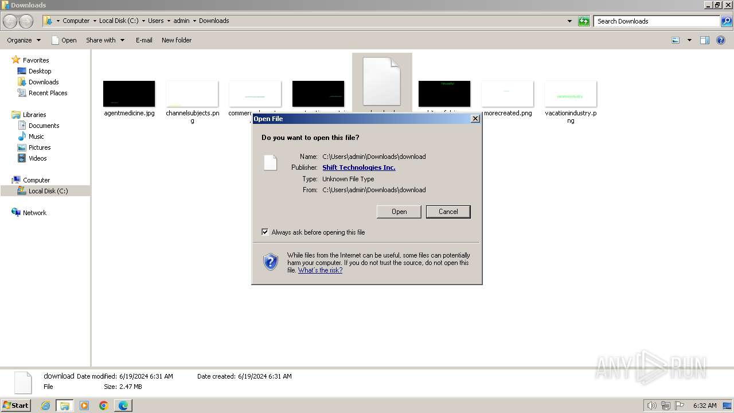
Task: Open the view options dropdown arrow
Action: tap(689, 40)
